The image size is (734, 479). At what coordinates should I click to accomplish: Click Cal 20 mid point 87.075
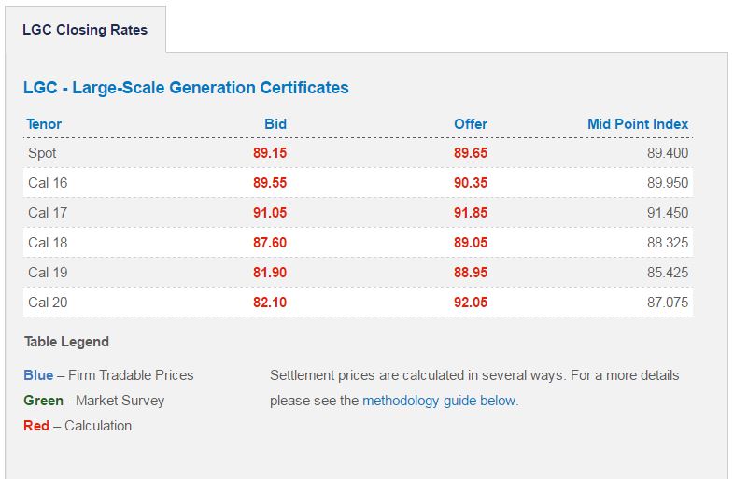pyautogui.click(x=668, y=303)
